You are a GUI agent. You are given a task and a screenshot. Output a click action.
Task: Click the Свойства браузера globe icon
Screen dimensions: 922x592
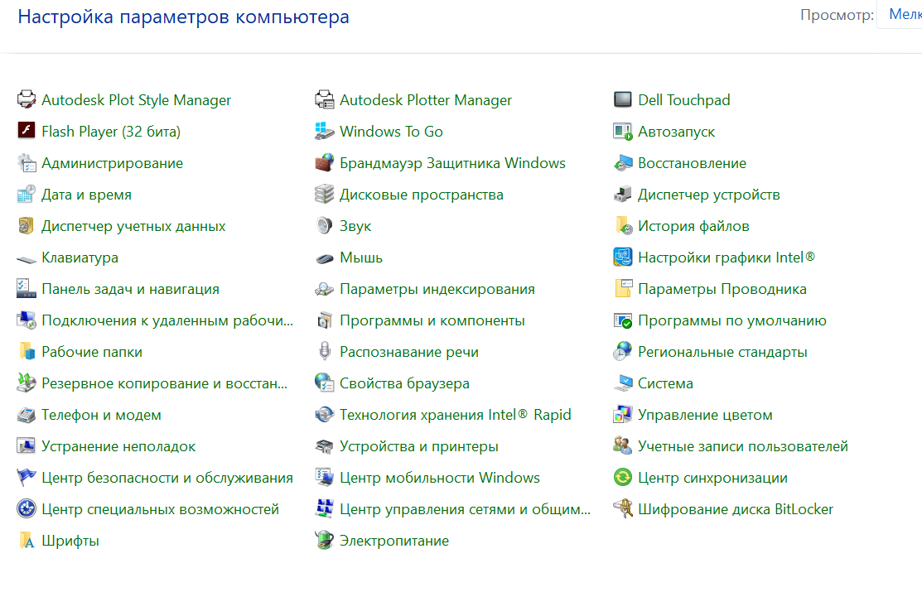click(325, 383)
